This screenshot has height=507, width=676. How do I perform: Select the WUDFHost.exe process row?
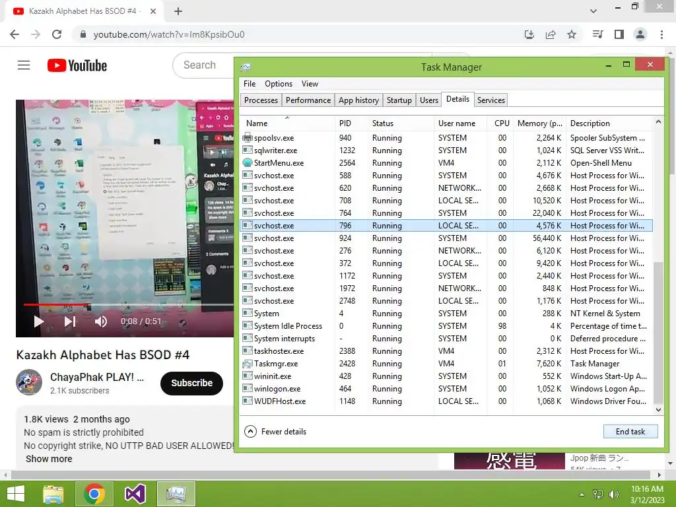pyautogui.click(x=446, y=401)
